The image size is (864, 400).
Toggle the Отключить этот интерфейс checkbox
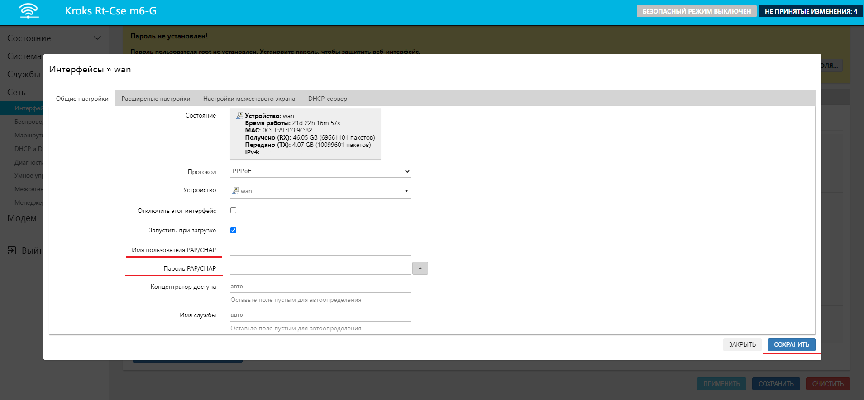[x=234, y=211]
